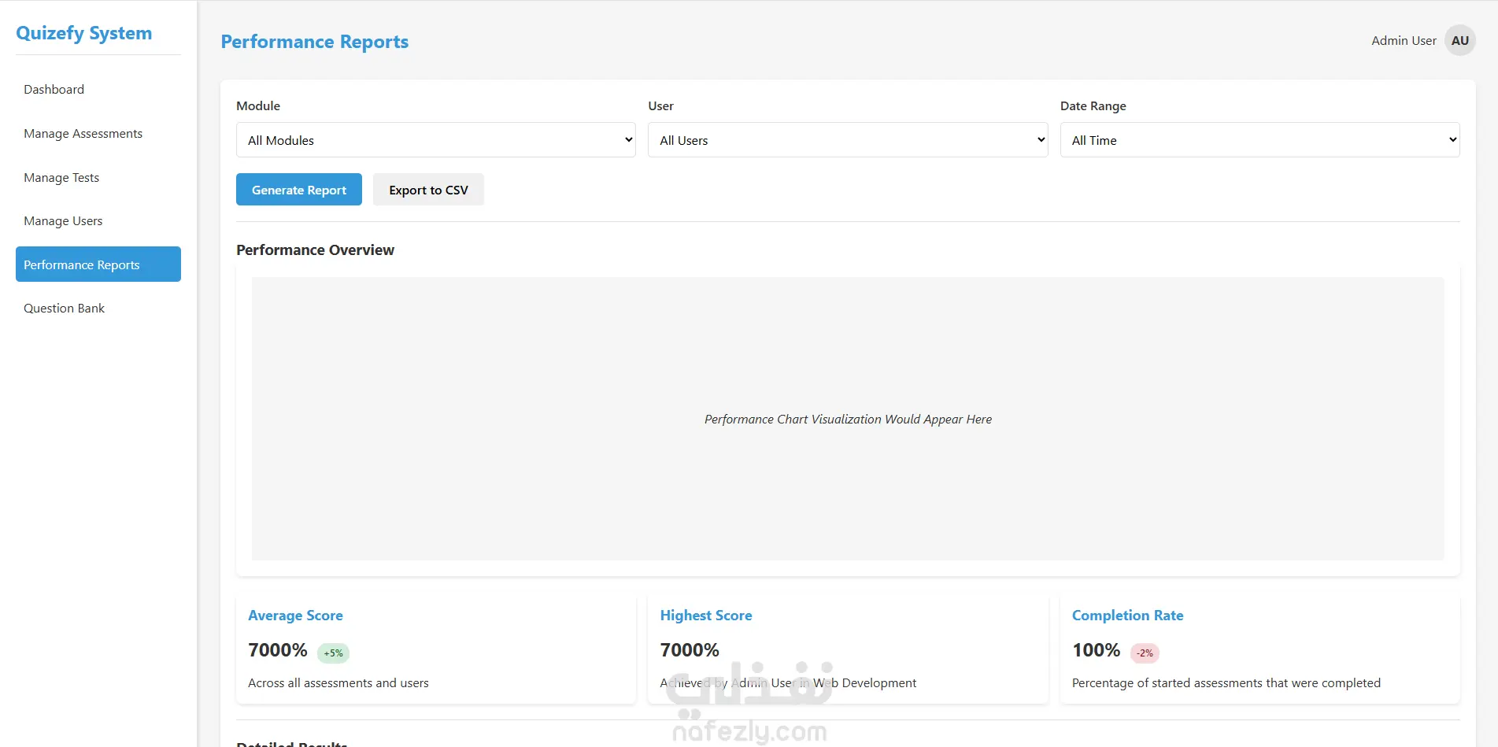1498x747 pixels.
Task: Open the Date Range dropdown
Action: 1259,140
